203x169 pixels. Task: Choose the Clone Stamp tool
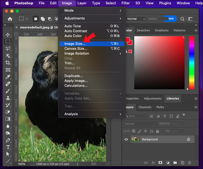click(8, 98)
